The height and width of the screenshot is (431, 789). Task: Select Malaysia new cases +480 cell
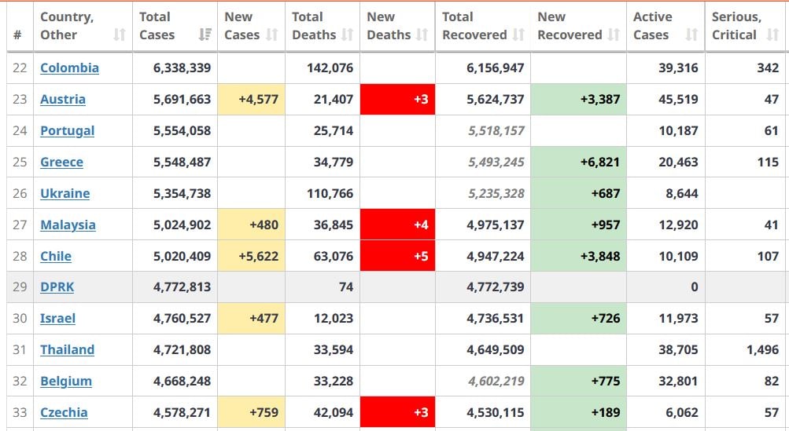pos(251,225)
